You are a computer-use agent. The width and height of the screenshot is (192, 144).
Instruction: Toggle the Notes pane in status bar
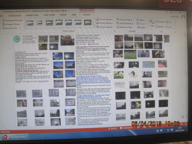point(112,129)
